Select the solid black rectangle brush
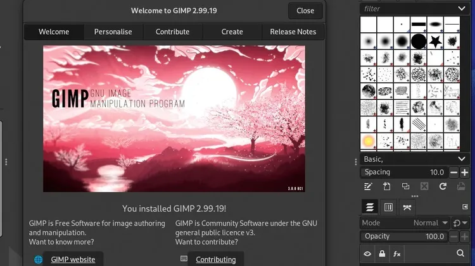 (x=419, y=24)
